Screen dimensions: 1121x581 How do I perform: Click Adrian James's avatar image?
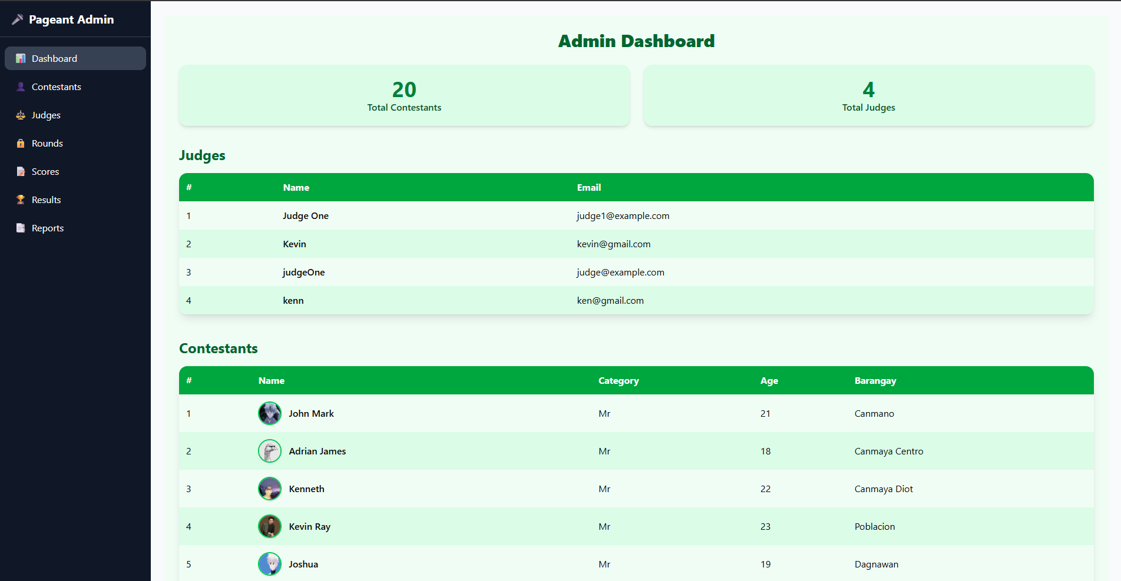coord(269,451)
